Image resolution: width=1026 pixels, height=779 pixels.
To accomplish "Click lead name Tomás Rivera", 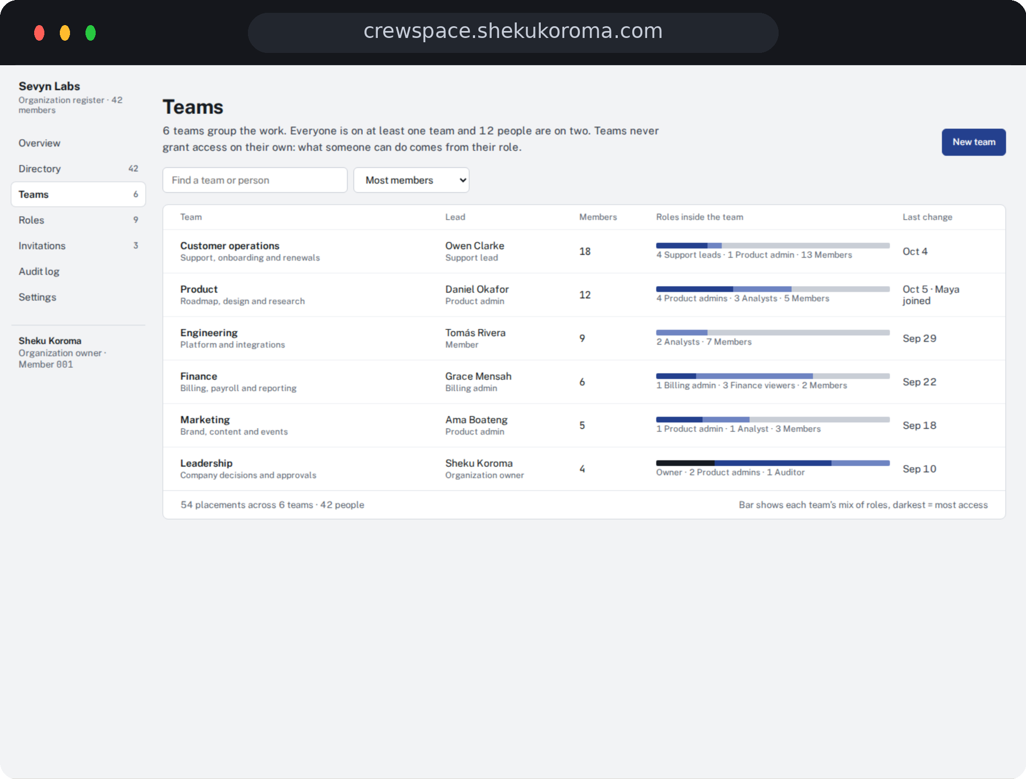I will click(x=476, y=333).
